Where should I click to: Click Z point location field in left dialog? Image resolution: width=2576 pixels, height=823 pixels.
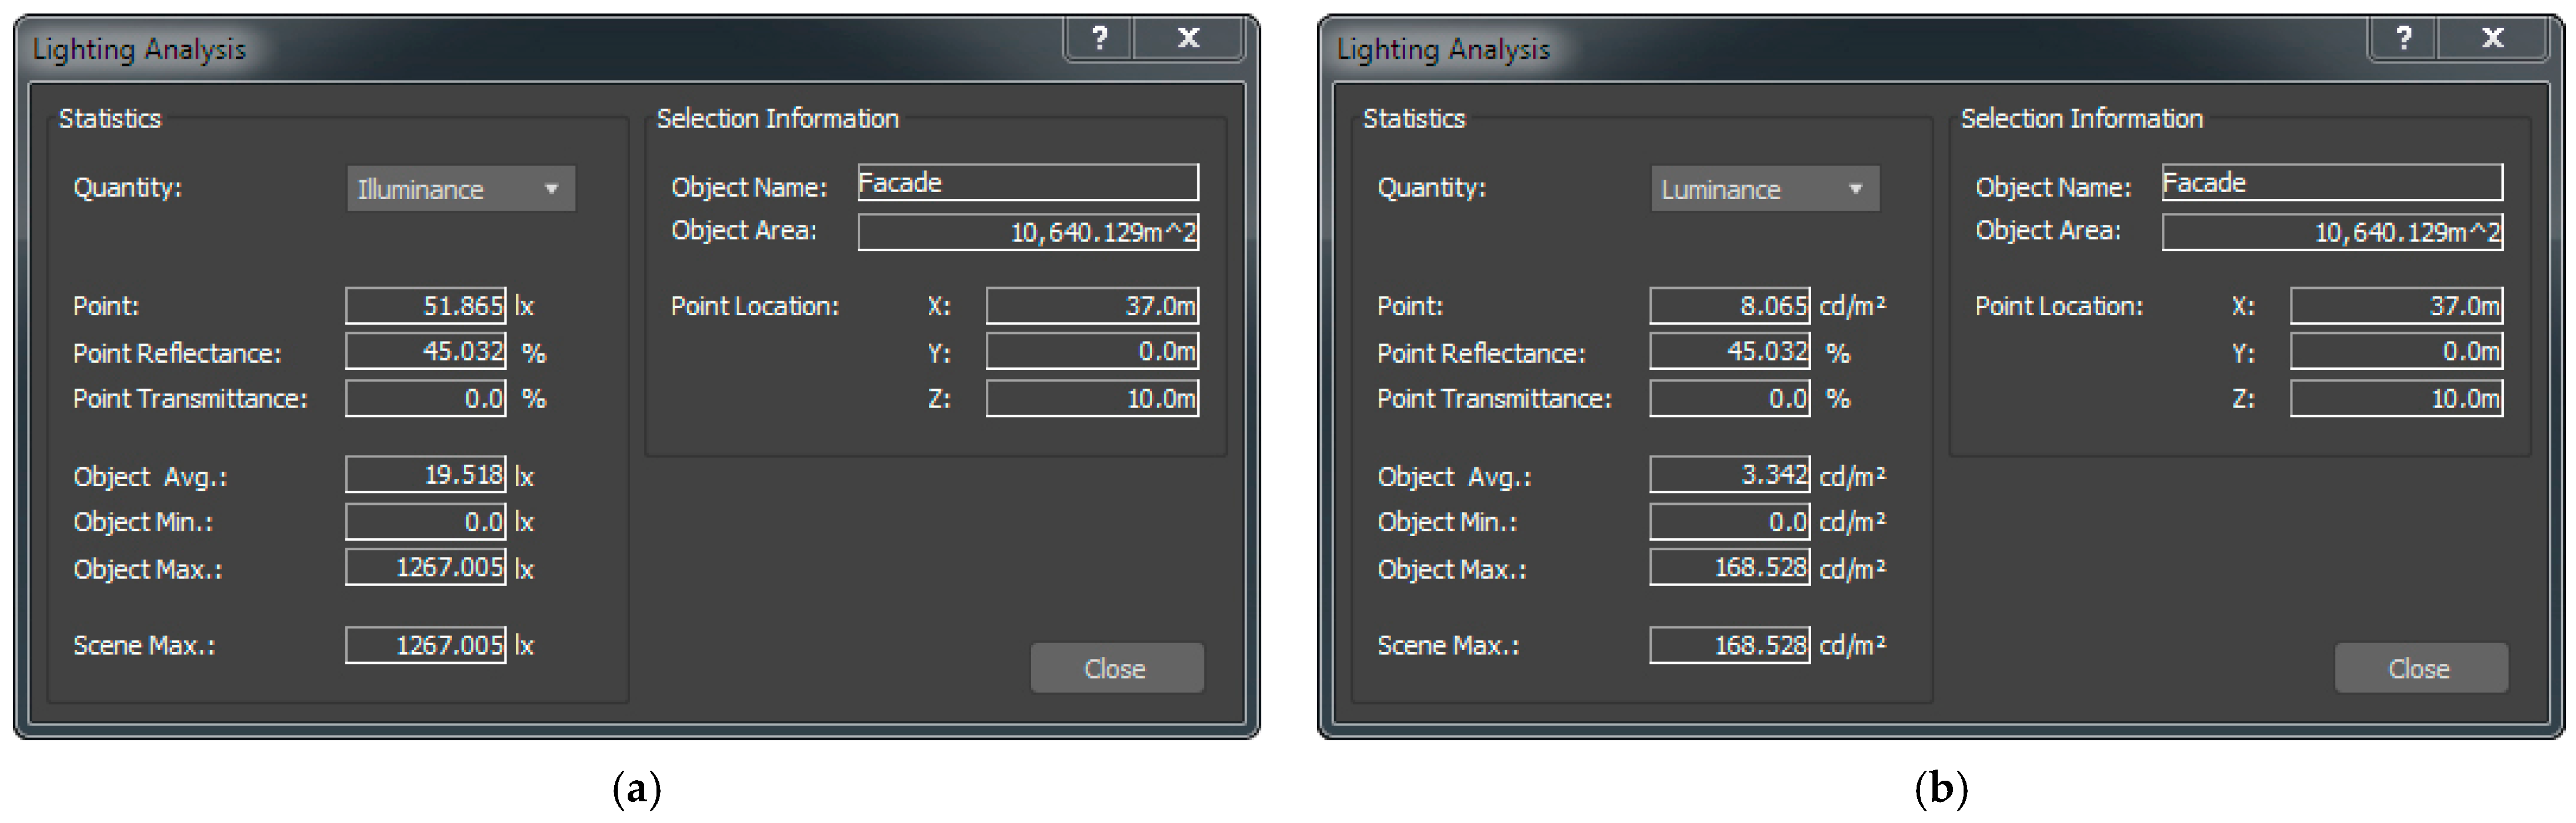tap(1091, 399)
